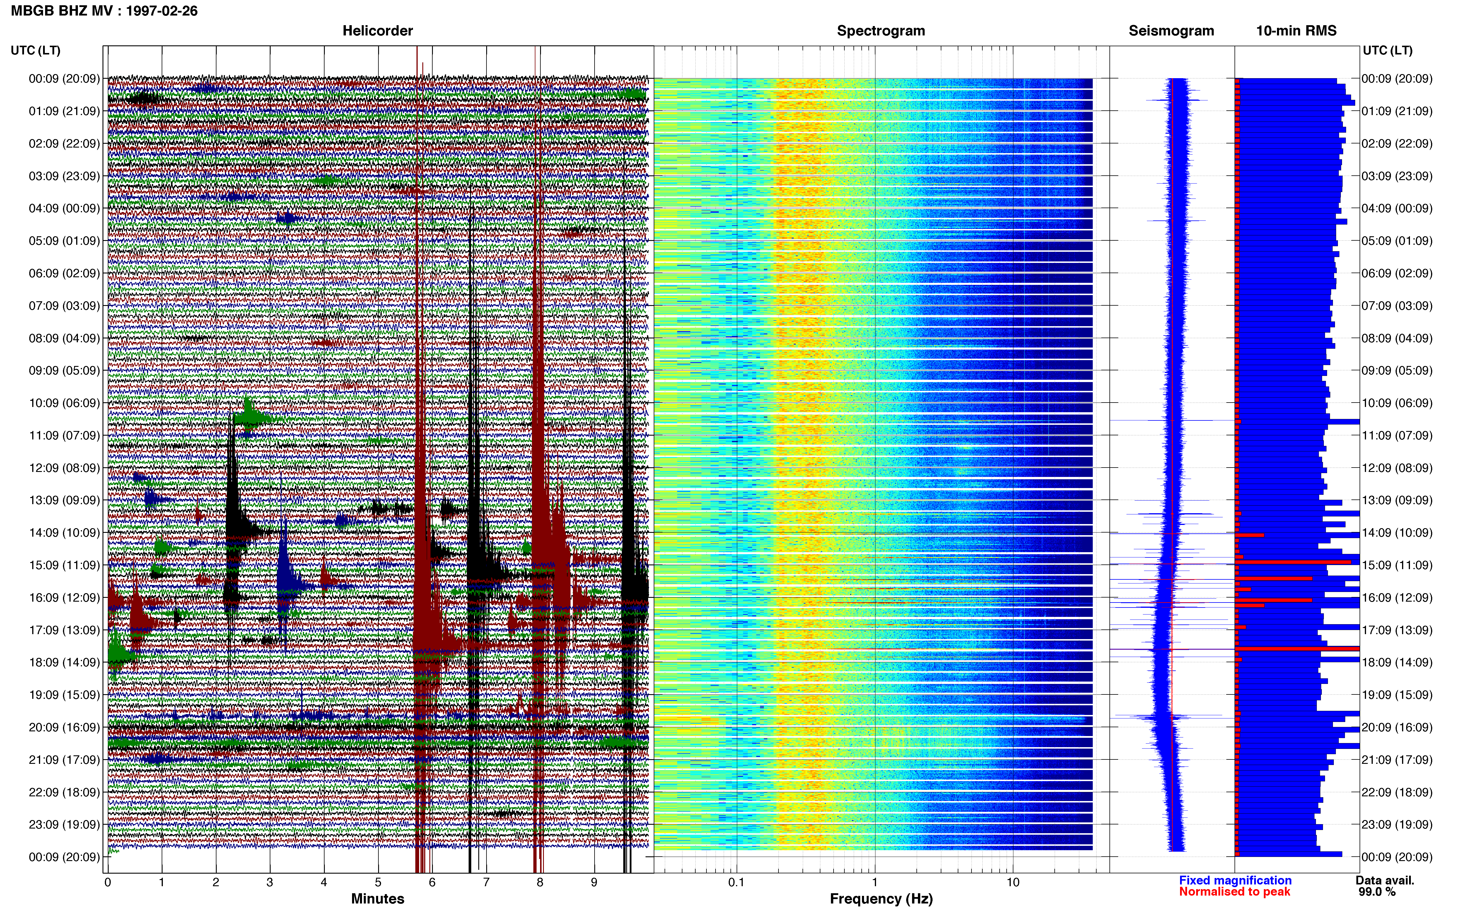
Task: Click the '5' tick on Minutes axis
Action: click(x=378, y=882)
